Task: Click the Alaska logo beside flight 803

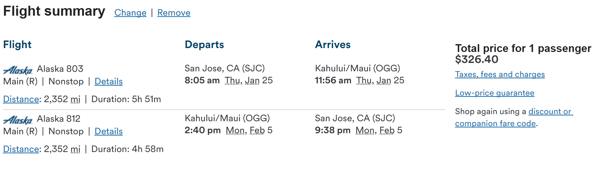Action: [x=18, y=70]
